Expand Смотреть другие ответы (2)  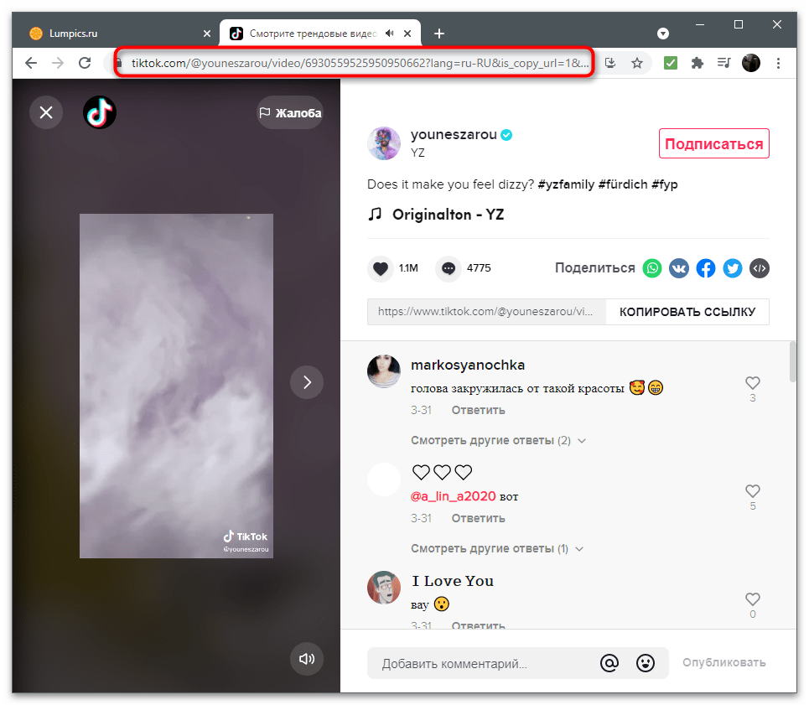pos(498,440)
